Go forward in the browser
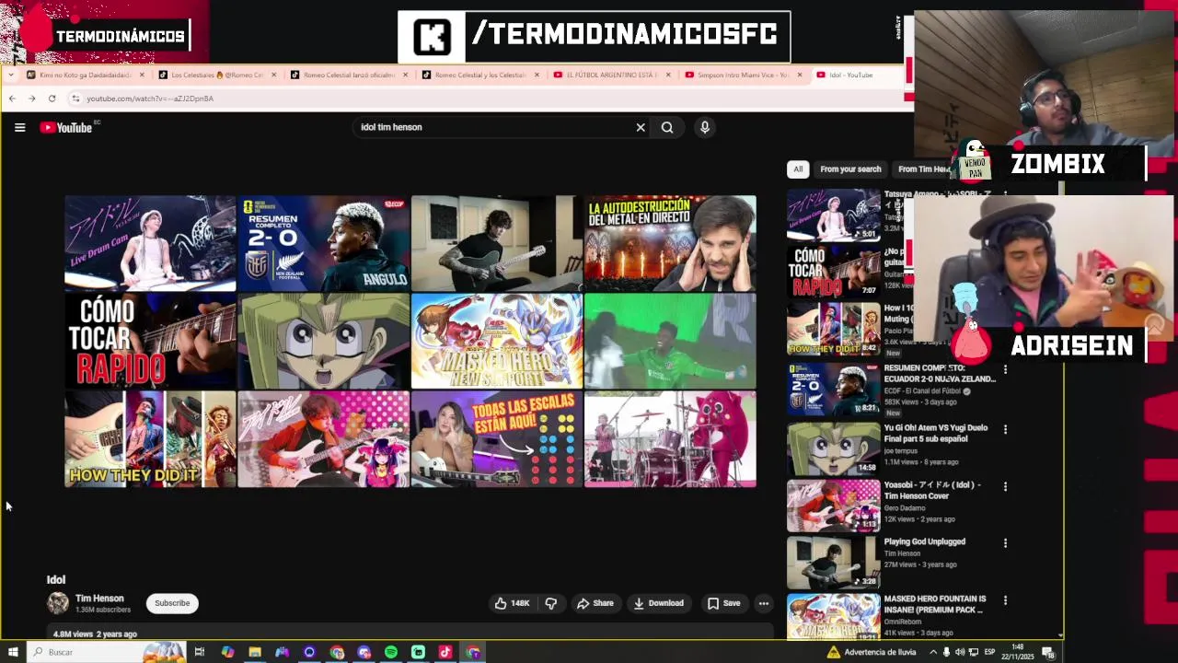This screenshot has height=663, width=1178. pyautogui.click(x=31, y=99)
